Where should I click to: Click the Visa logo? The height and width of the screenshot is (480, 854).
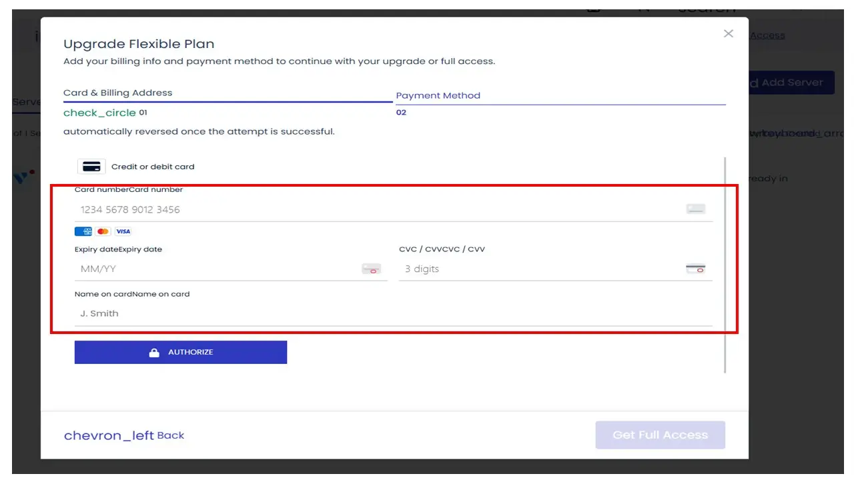pos(123,231)
